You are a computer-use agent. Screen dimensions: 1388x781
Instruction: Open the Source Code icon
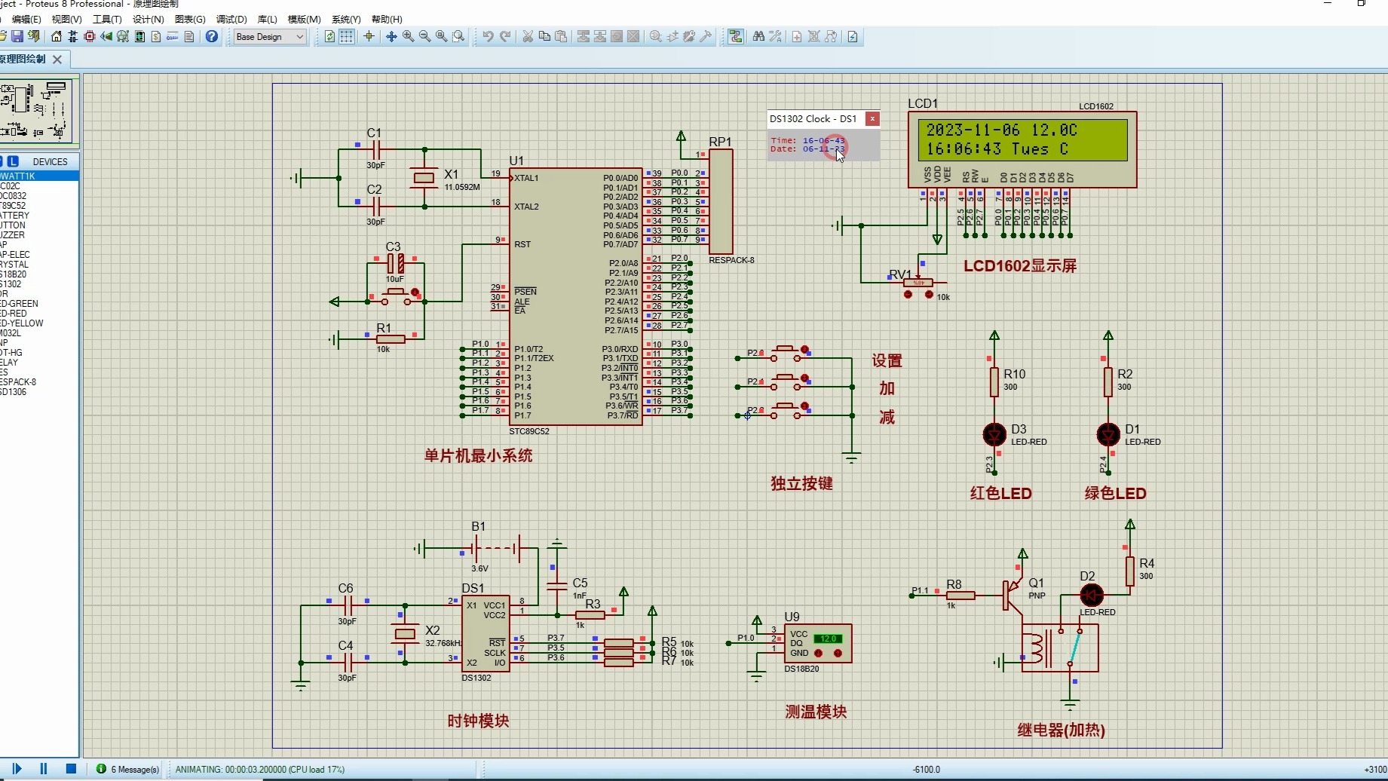[x=173, y=36]
